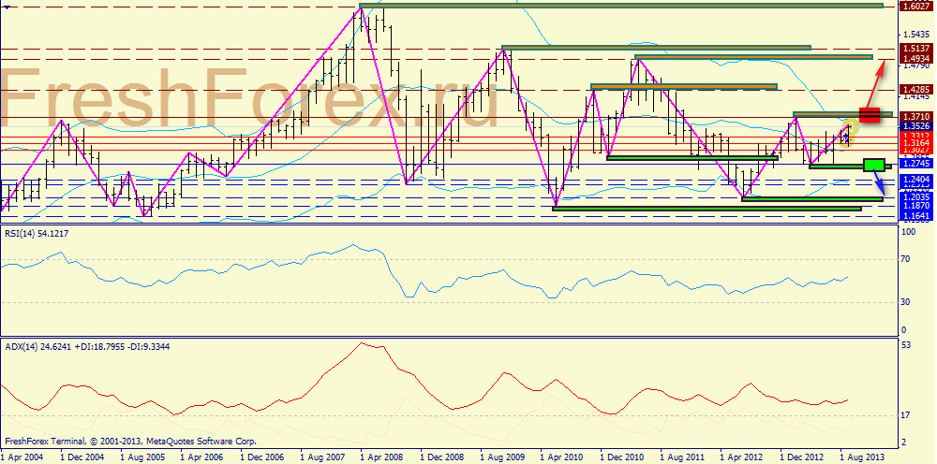Select the 1.4934 price label

[x=915, y=58]
